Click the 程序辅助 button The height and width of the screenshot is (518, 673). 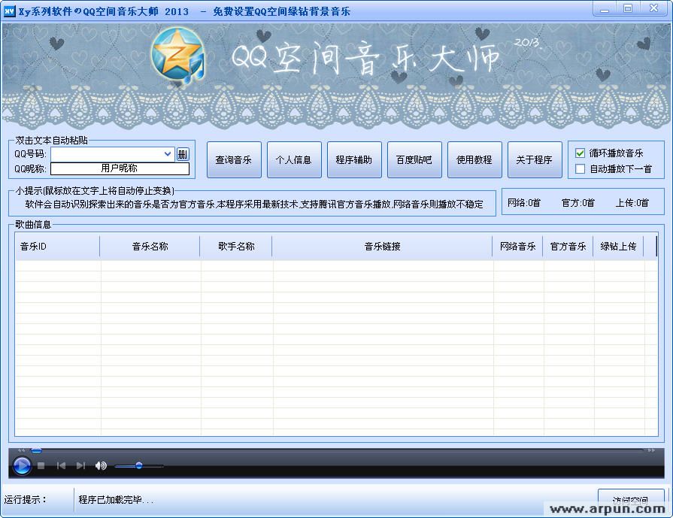coord(354,159)
